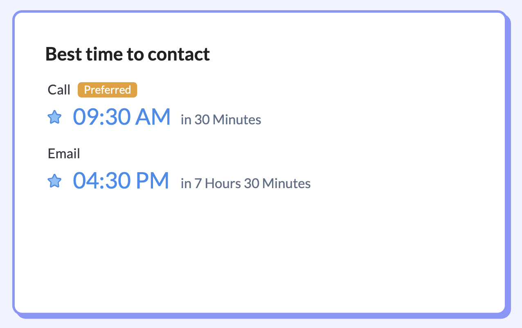Viewport: 522px width, 328px height.
Task: Click the remaining-time text for the call
Action: point(221,120)
